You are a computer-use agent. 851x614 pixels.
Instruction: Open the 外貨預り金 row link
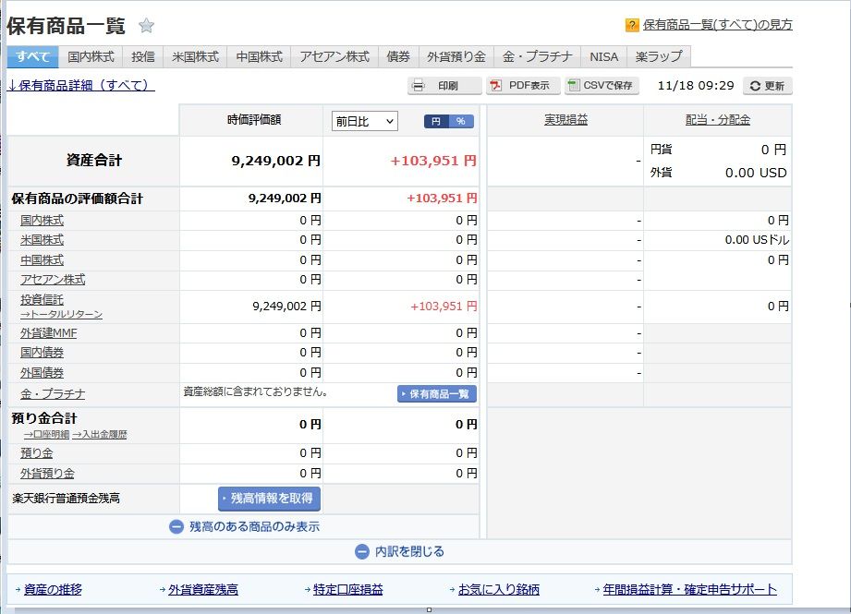[47, 474]
